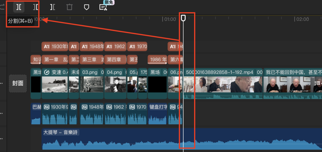Image resolution: width=322 pixels, height=152 pixels.
Task: Open the 限免 smart-cut caption tool
Action: coord(103,7)
